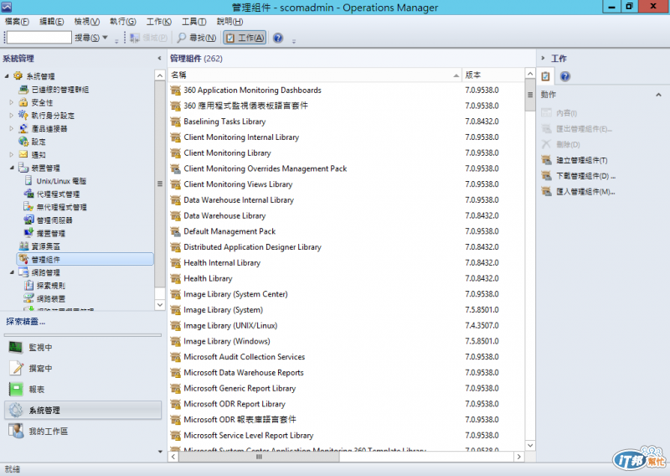Open the 搜尋(S) dropdown arrow
This screenshot has width=670, height=476.
click(x=106, y=38)
